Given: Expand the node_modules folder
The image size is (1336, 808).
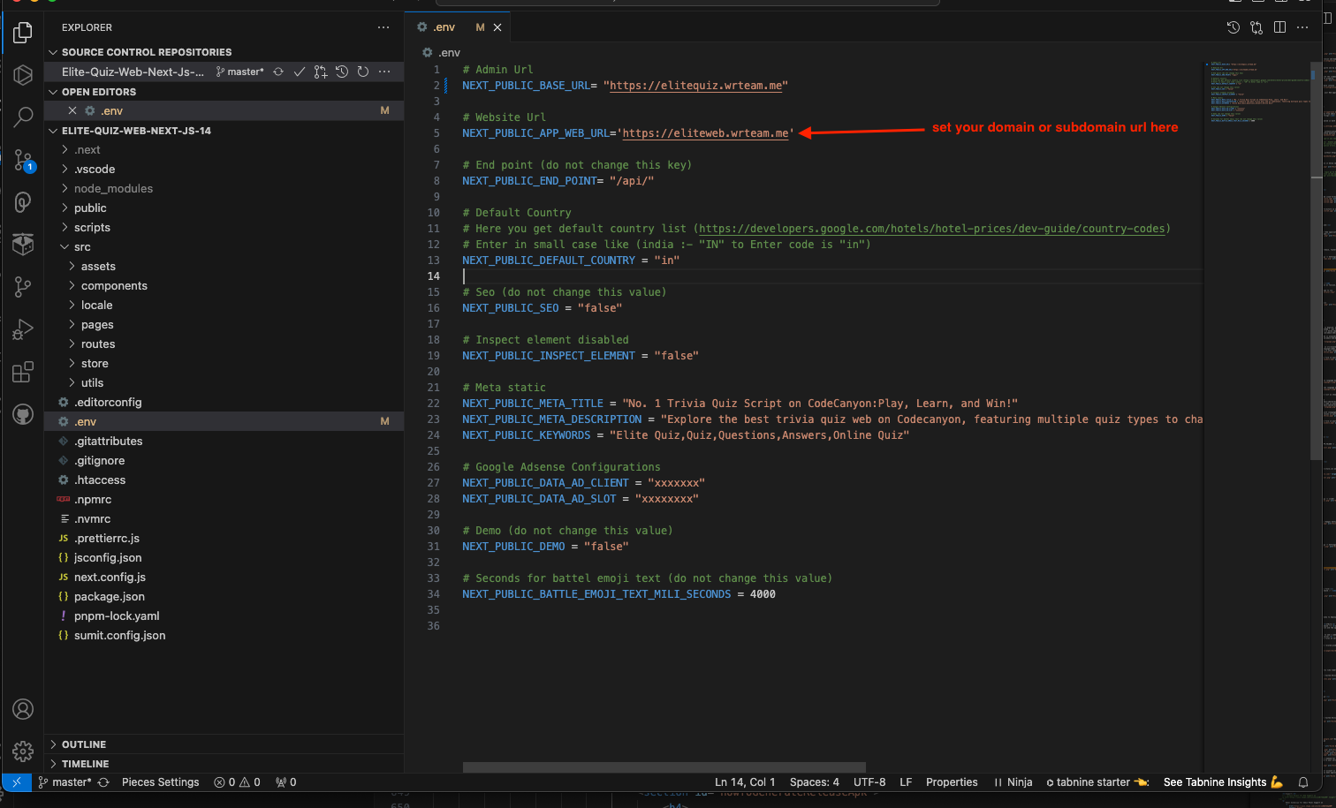Looking at the screenshot, I should [x=113, y=189].
